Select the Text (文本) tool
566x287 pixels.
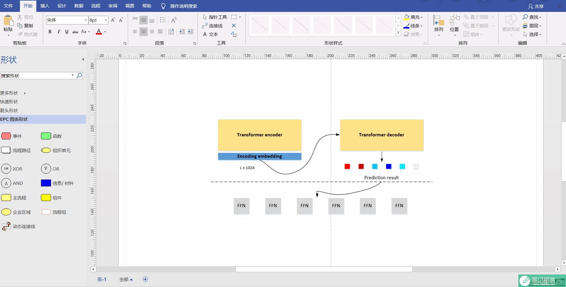click(210, 34)
